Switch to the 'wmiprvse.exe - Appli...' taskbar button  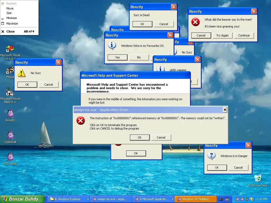(x=111, y=199)
